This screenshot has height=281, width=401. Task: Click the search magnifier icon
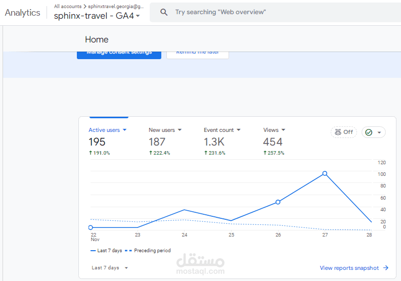tap(164, 12)
